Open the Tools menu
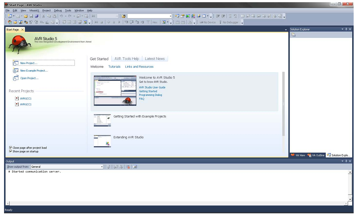Viewport: 361px width, 214px height. click(68, 11)
